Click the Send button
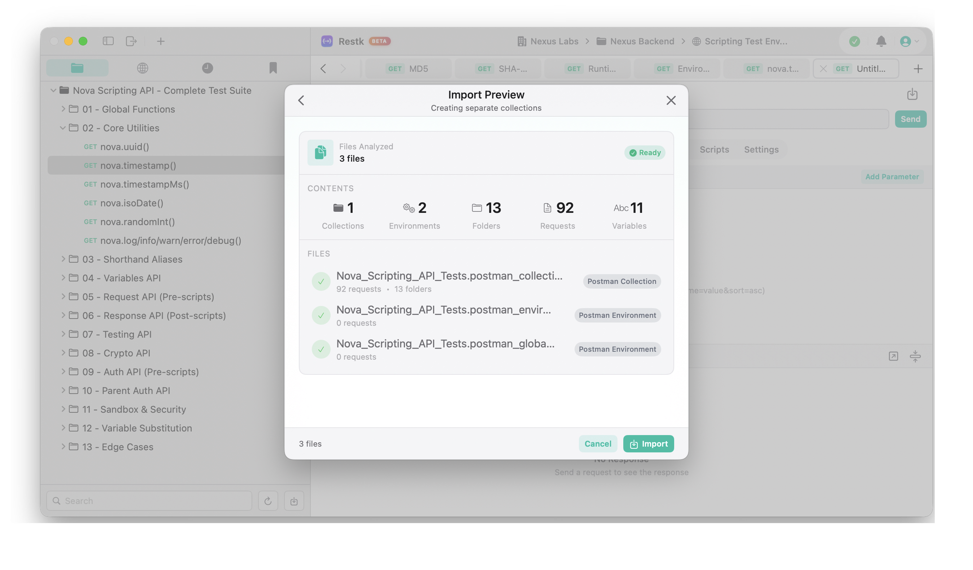Screen dimensions: 973x570 coord(911,119)
